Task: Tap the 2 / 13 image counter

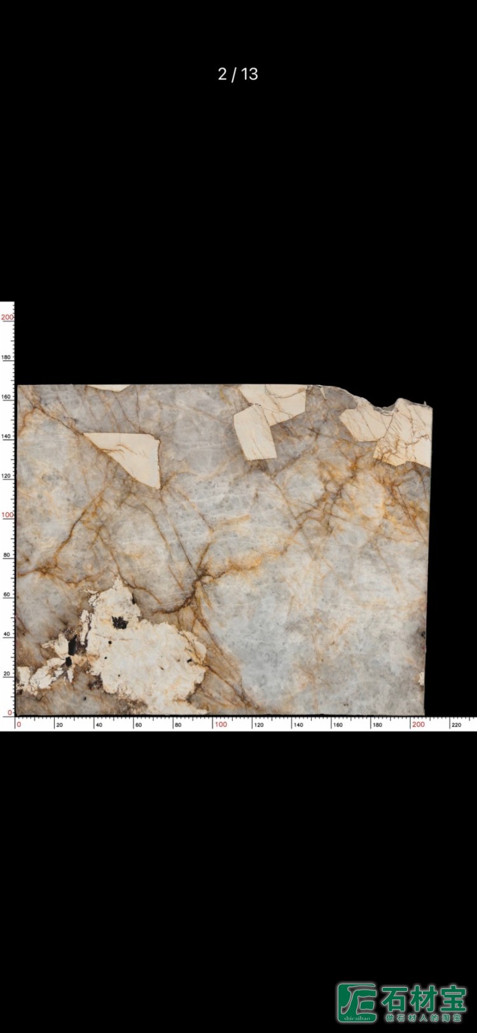Action: (238, 74)
